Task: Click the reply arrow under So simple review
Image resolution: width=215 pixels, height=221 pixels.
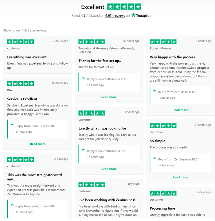Action: pos(155,158)
